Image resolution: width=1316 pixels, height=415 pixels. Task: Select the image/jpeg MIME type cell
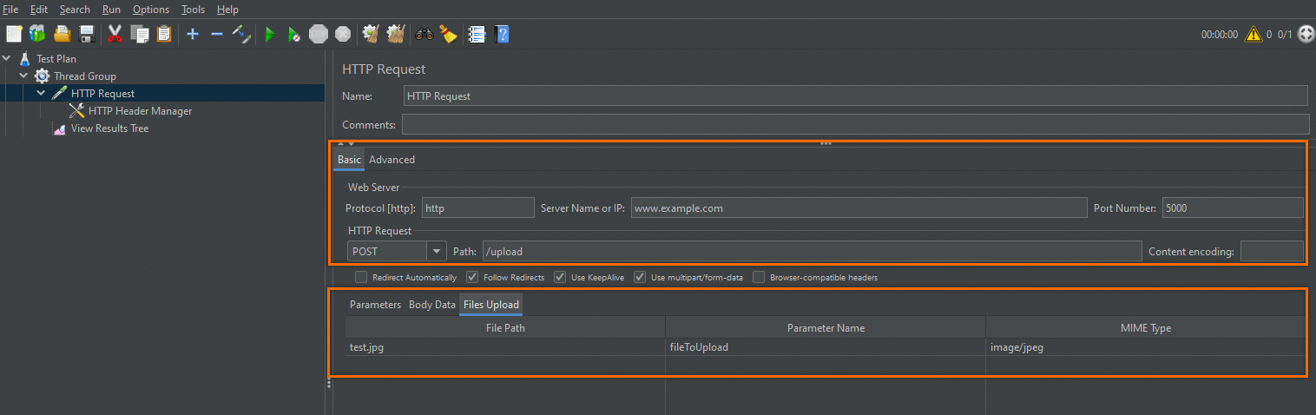pos(1145,347)
